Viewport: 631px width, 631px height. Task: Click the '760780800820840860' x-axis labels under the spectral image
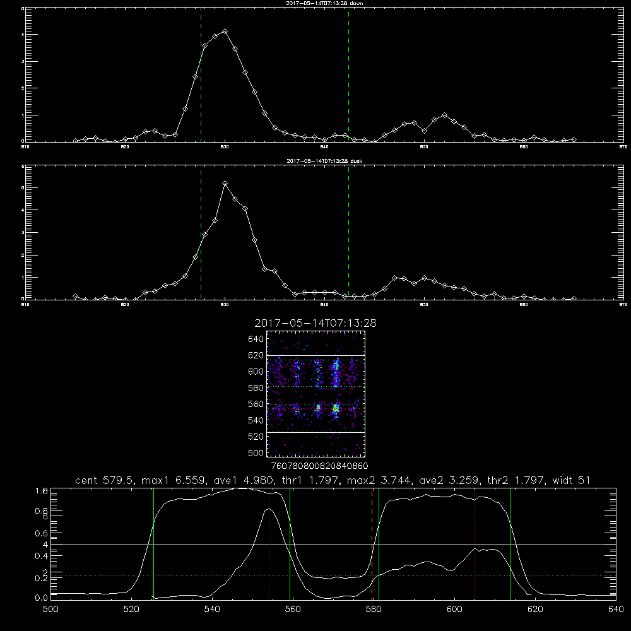pyautogui.click(x=319, y=466)
